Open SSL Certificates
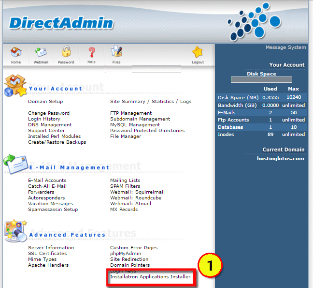The width and height of the screenshot is (313, 288). [x=47, y=254]
